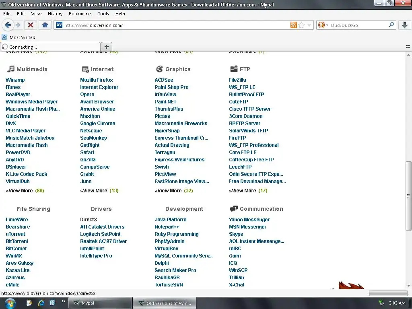Click the Multimedia music note icon
Screen dimensions: 412x309
point(11,69)
